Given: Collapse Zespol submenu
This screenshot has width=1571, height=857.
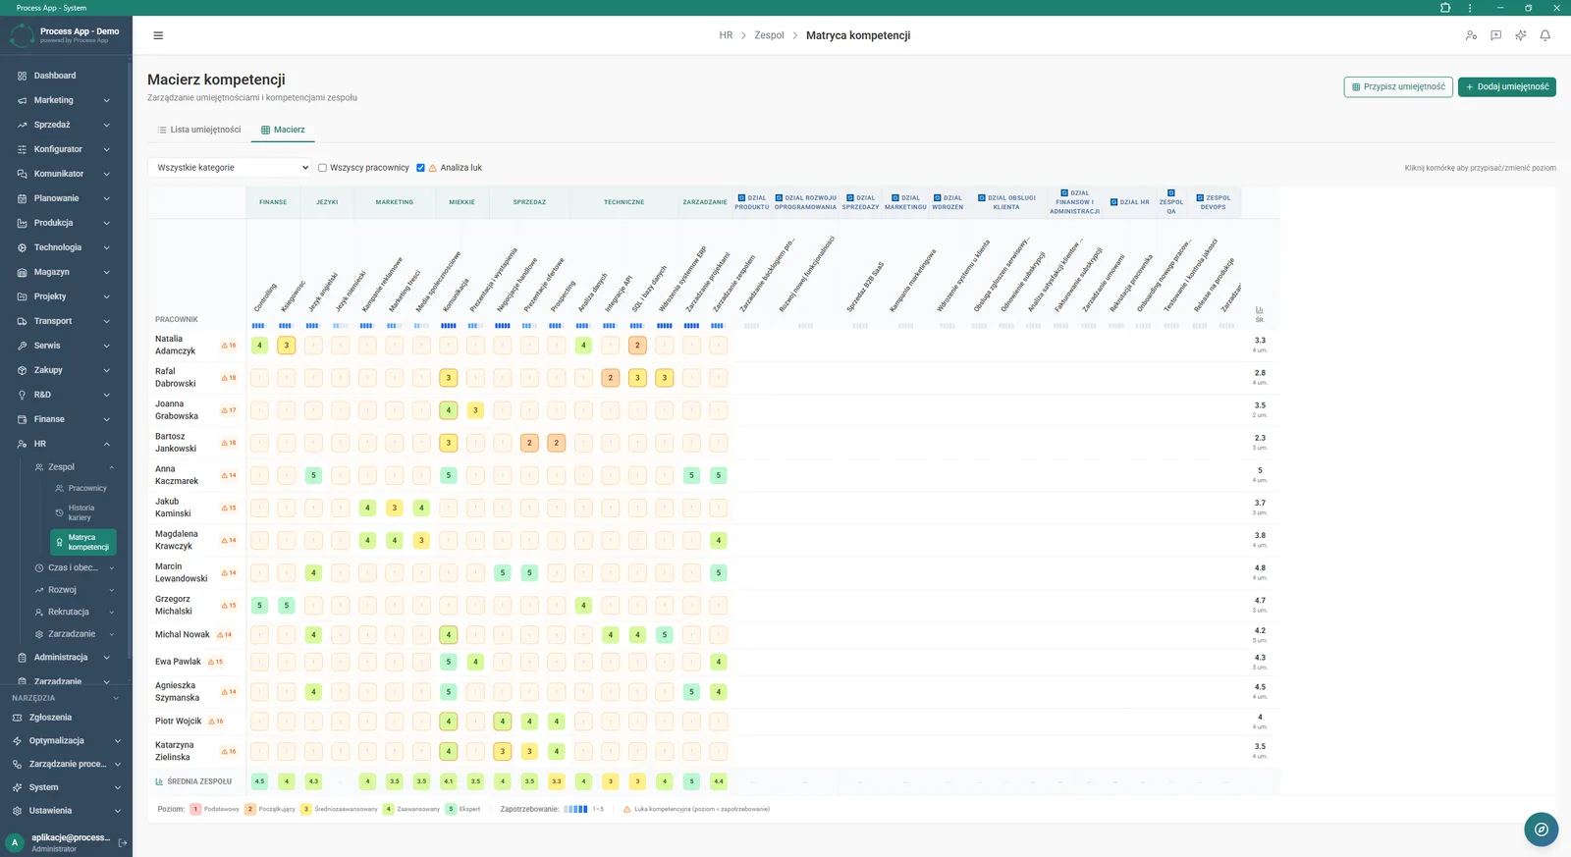Looking at the screenshot, I should 75,467.
